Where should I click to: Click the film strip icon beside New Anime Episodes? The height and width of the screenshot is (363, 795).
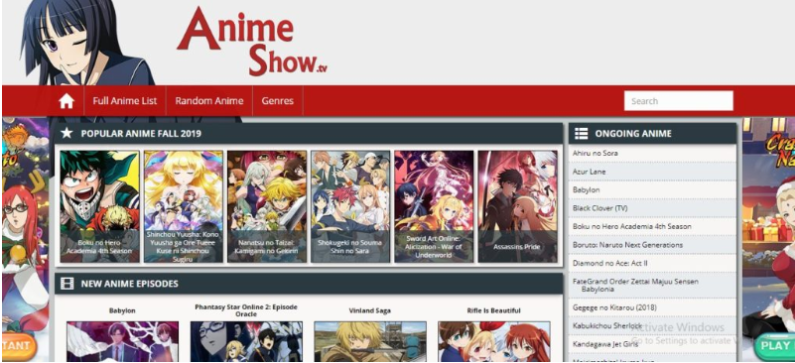click(66, 284)
